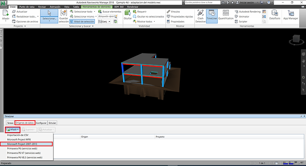
Task: Choose Microsoft Project 2007-2013 from menu
Action: click(26, 144)
